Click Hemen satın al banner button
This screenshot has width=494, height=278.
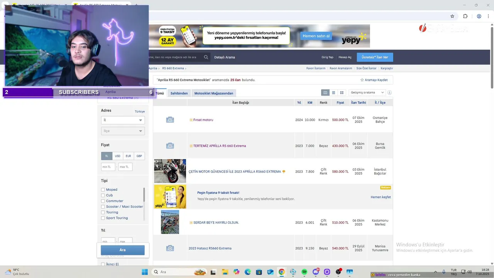[316, 36]
